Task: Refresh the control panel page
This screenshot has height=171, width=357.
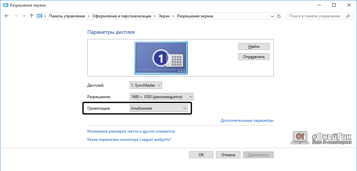Action: tap(279, 16)
